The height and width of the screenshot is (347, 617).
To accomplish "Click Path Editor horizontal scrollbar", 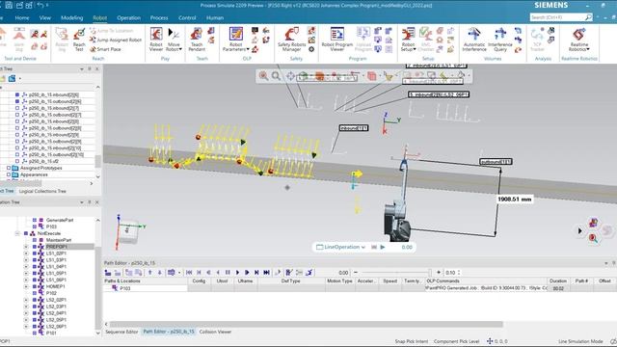I will (x=307, y=324).
